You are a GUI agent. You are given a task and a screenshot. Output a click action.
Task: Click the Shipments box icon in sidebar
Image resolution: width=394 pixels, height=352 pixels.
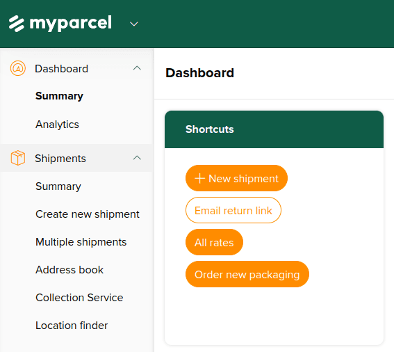coord(18,158)
